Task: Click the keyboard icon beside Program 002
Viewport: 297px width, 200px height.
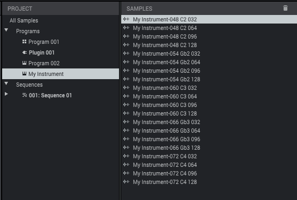Action: point(24,63)
